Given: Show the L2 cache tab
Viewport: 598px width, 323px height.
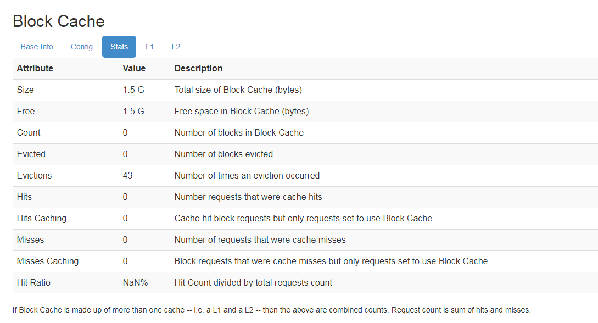Looking at the screenshot, I should tap(176, 47).
